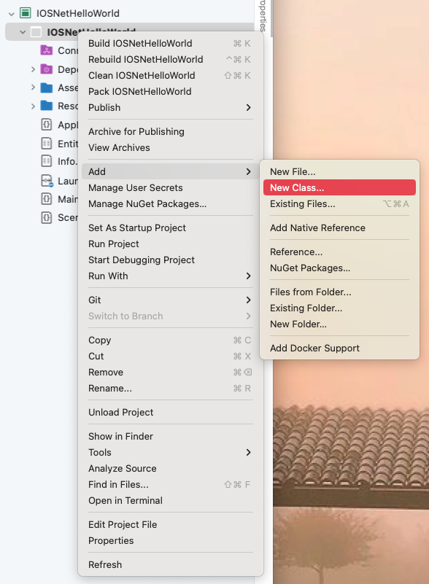Select the IOSNetHelloWorld solution icon
The image size is (429, 584).
click(x=25, y=13)
